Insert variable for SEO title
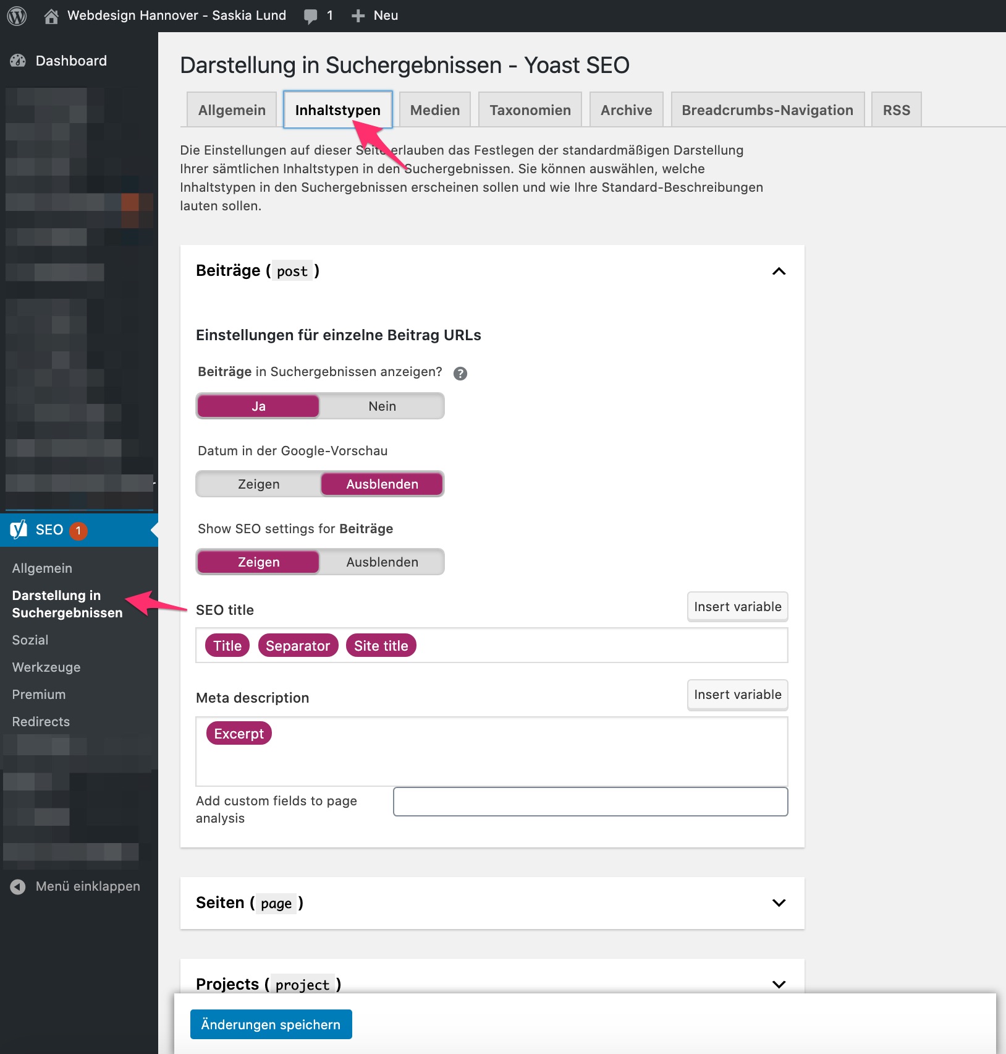Image resolution: width=1006 pixels, height=1054 pixels. 737,607
